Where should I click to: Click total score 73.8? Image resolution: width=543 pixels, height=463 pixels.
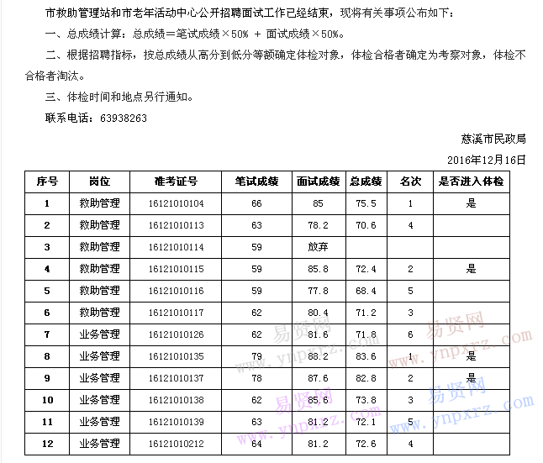coord(366,400)
